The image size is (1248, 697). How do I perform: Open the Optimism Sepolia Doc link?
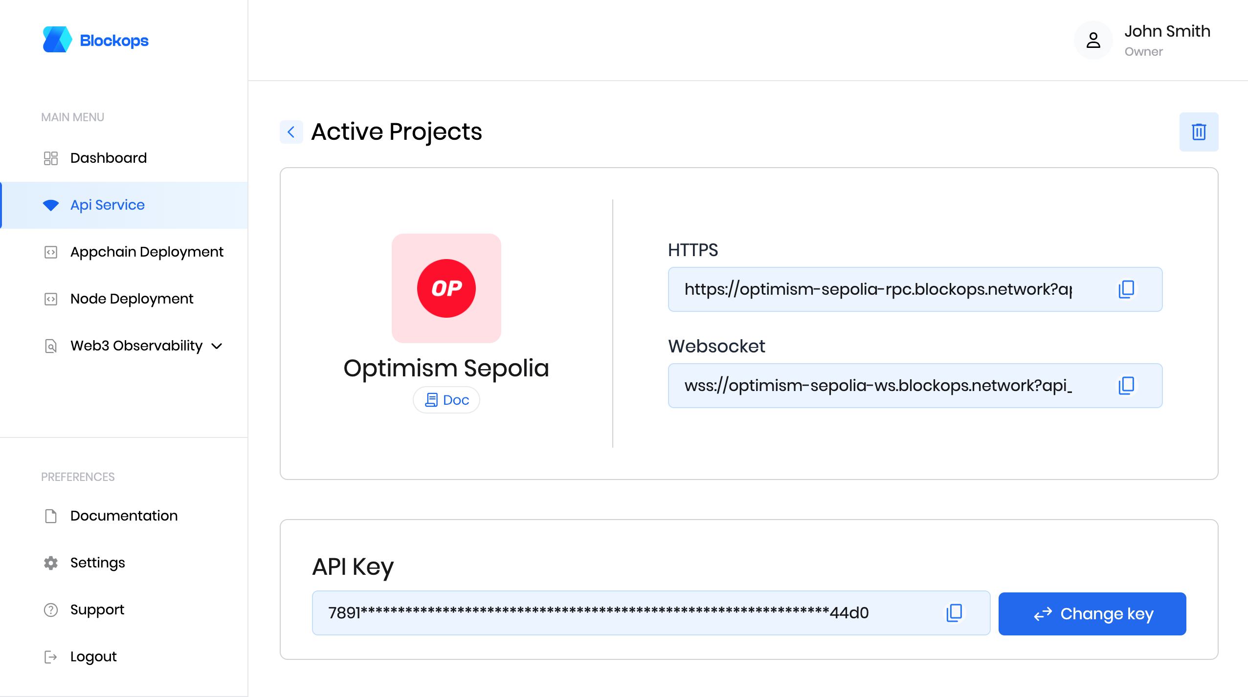coord(446,400)
